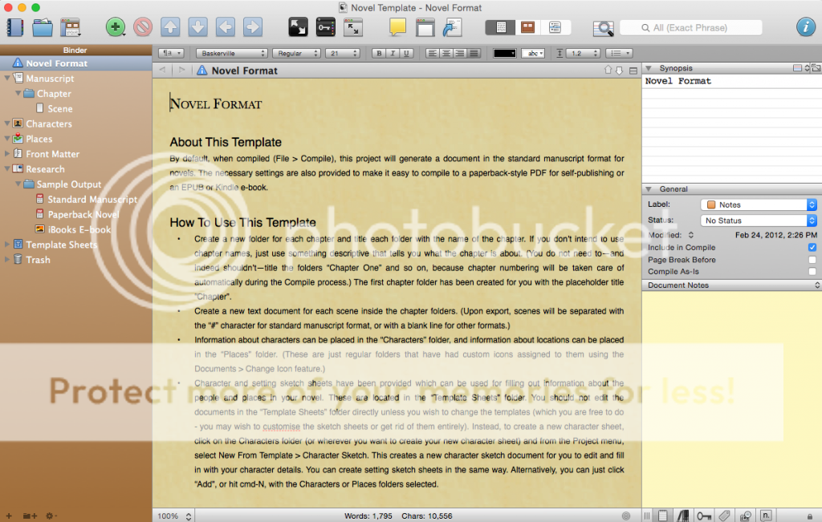Screen dimensions: 822x522
Task: Select Characters folder in the Binder
Action: click(48, 124)
